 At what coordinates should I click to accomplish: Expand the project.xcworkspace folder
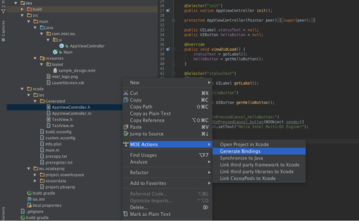35,174
